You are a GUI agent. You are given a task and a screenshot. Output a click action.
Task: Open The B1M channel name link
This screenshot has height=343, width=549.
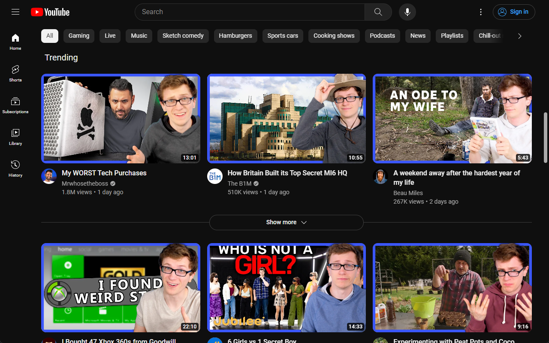tap(240, 184)
